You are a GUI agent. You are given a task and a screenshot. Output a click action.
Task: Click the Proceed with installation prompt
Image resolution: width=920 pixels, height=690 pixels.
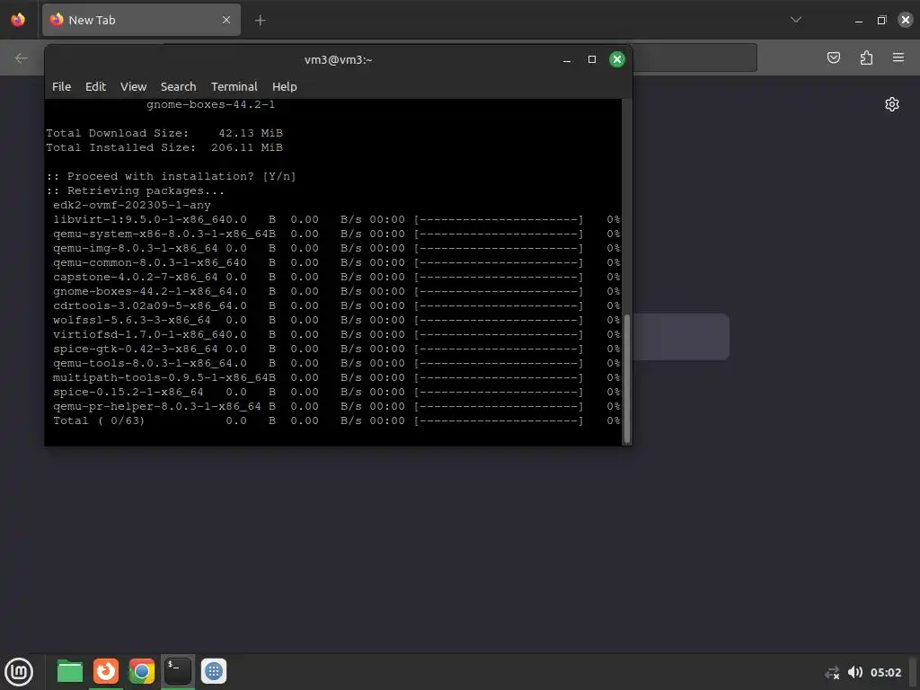pyautogui.click(x=171, y=177)
